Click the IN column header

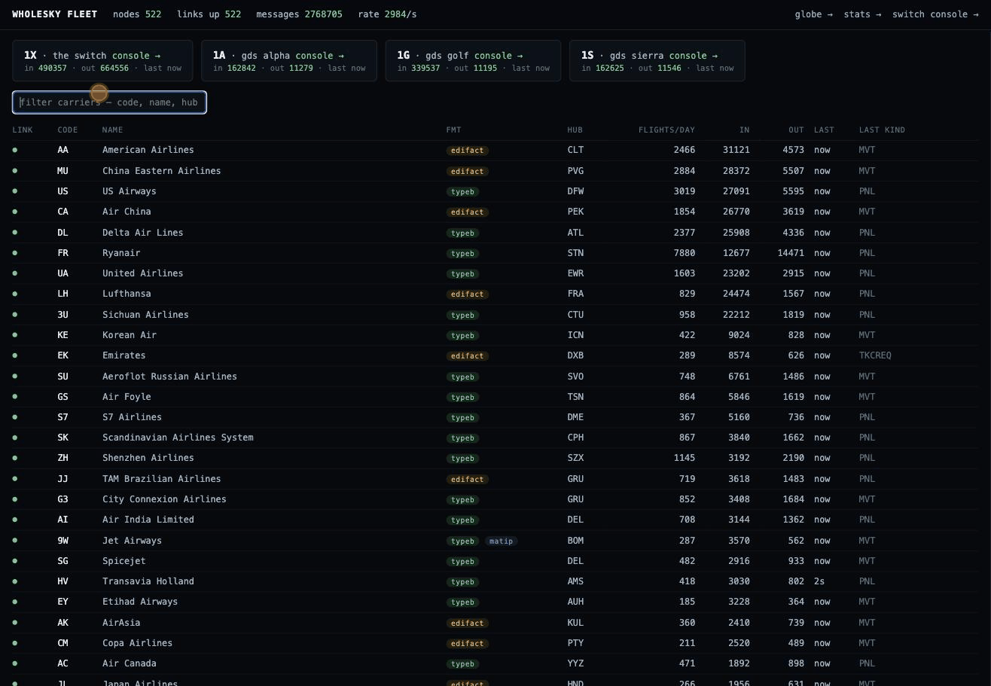pyautogui.click(x=744, y=130)
